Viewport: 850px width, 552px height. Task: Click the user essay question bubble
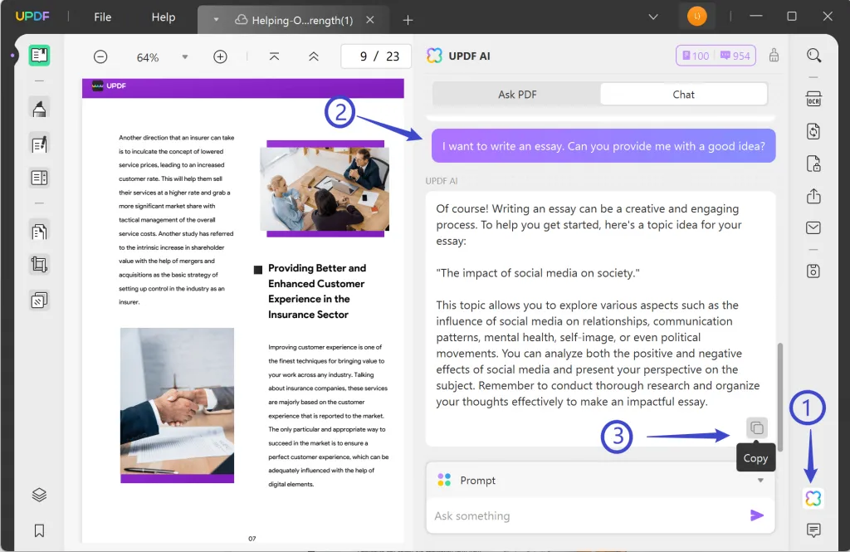point(603,146)
